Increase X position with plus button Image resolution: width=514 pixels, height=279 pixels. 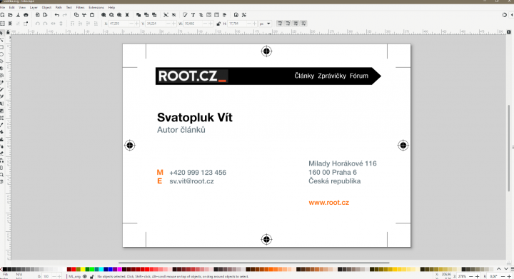click(137, 24)
